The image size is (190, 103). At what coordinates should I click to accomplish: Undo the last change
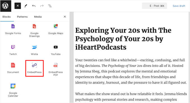34,6
